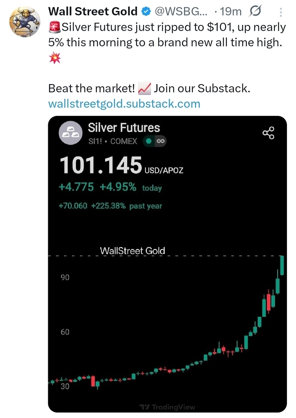Open wallstreetgold.substack.com link
Screen dimensions: 296x418
(x=124, y=103)
